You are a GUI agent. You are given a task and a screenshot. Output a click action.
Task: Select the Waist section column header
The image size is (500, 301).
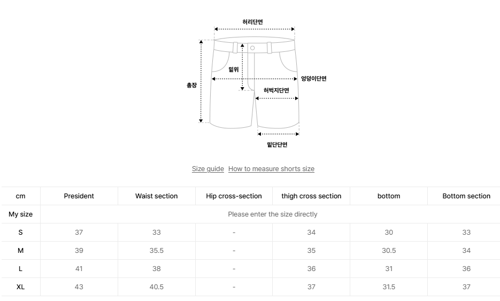pyautogui.click(x=156, y=196)
